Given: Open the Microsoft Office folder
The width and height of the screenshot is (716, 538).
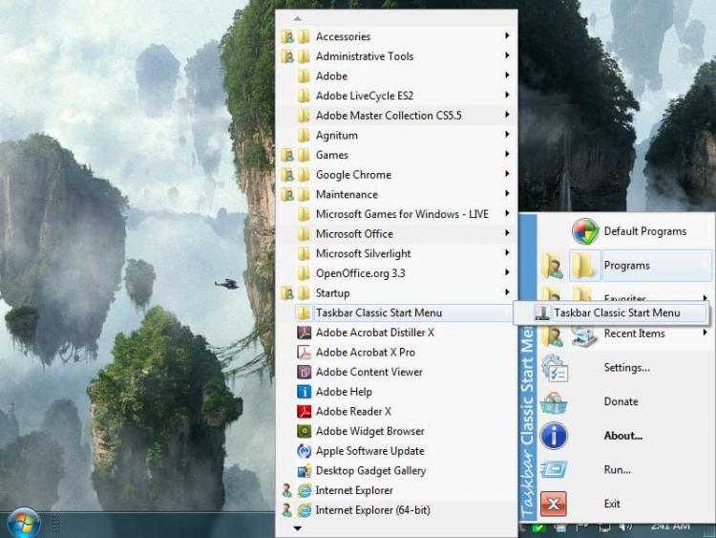Looking at the screenshot, I should 396,233.
